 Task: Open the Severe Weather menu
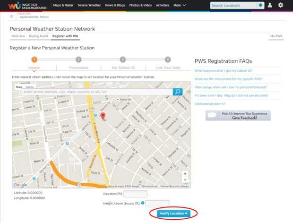pyautogui.click(x=89, y=5)
